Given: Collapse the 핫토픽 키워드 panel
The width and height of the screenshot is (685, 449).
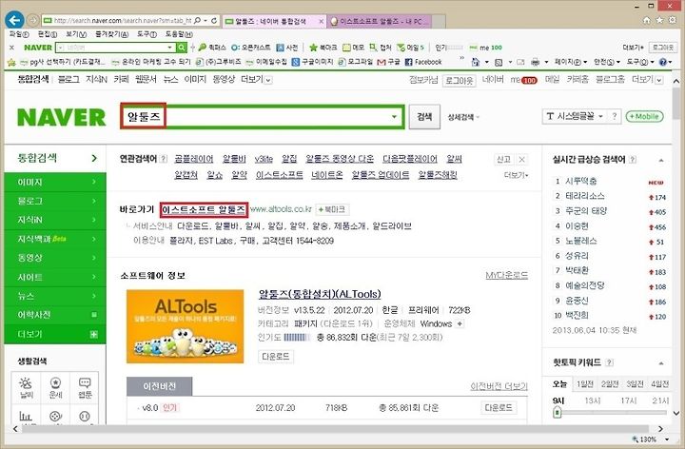Looking at the screenshot, I should pos(661,363).
